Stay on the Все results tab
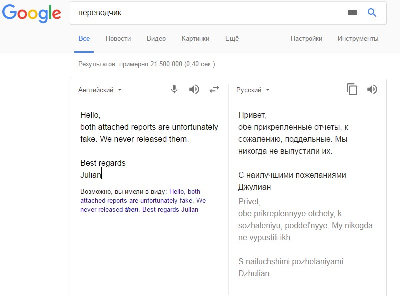 coord(84,38)
